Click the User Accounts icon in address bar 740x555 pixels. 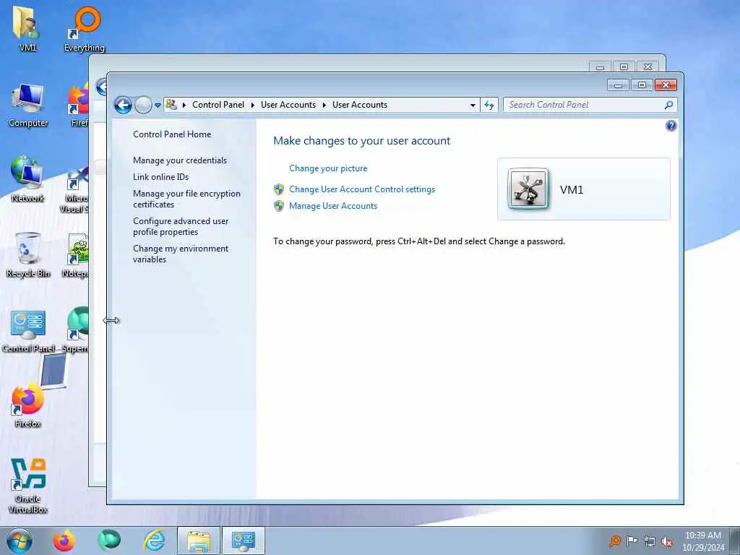[171, 105]
